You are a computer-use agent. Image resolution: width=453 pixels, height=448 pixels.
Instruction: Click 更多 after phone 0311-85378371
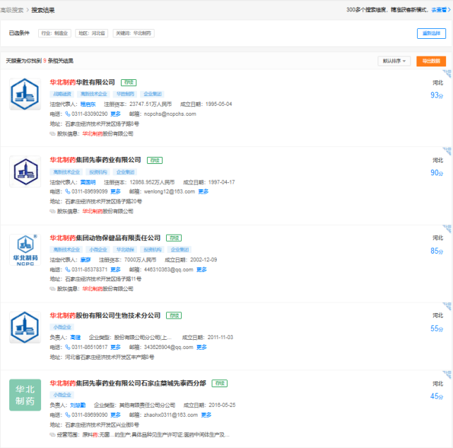coord(116,269)
